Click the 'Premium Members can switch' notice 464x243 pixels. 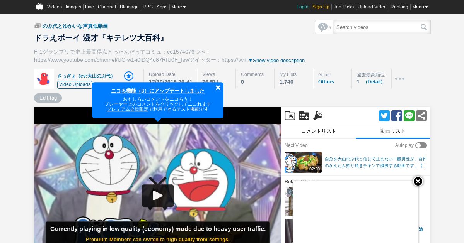[x=158, y=239]
